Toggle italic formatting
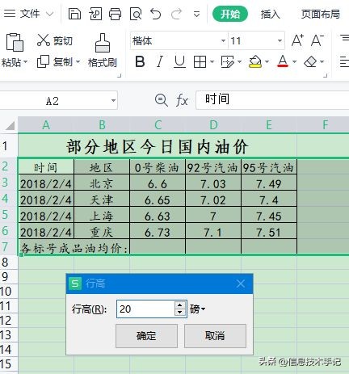Image resolution: width=349 pixels, height=374 pixels. point(160,62)
